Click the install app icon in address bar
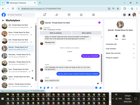 pos(109,9)
